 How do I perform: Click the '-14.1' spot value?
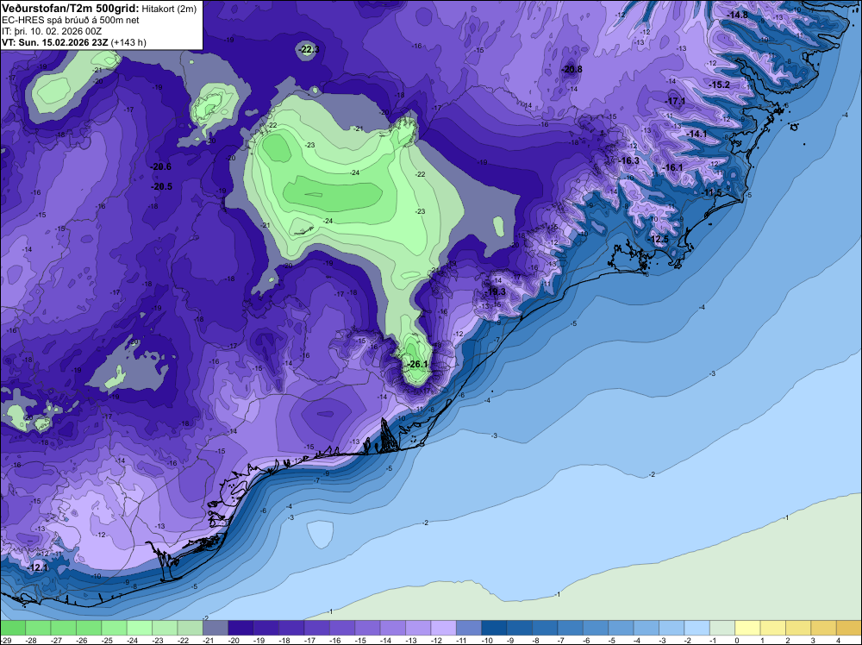696,135
